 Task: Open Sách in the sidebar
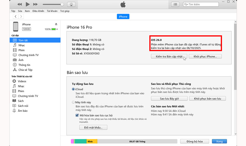point(20,101)
